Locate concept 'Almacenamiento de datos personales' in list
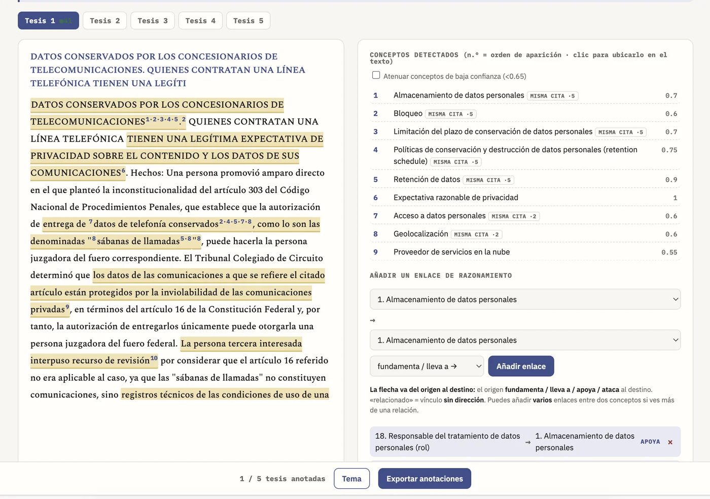This screenshot has width=710, height=499. [525, 95]
